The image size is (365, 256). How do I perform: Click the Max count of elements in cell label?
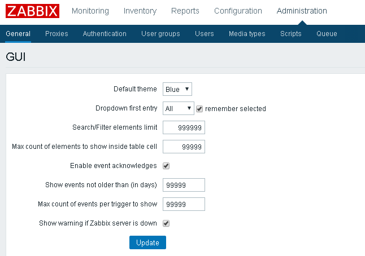tap(85, 147)
